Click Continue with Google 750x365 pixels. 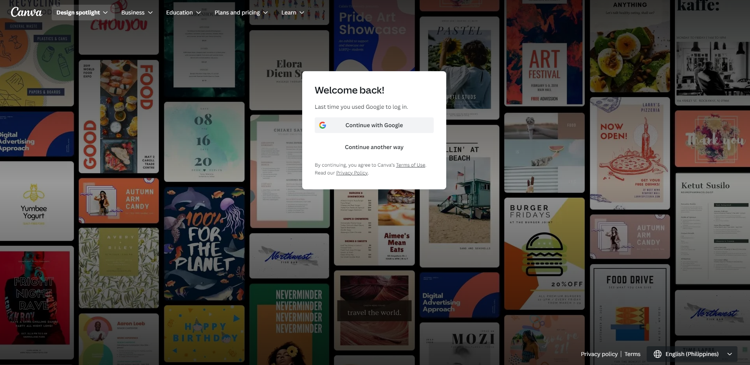(x=374, y=125)
